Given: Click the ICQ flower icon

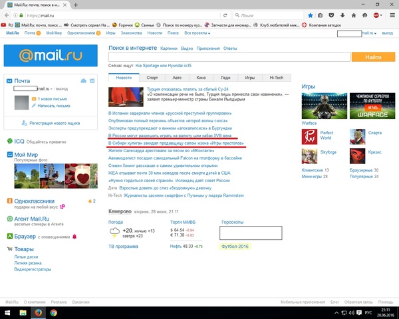Looking at the screenshot, I should (x=10, y=141).
